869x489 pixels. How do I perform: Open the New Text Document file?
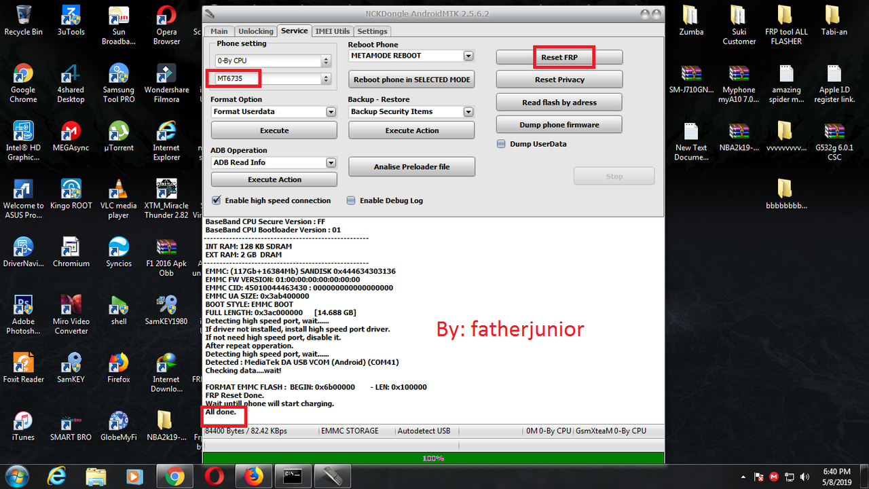[690, 141]
